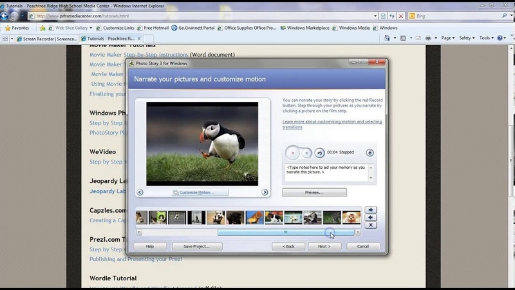Click the Read Mail envelope icon

[418, 38]
